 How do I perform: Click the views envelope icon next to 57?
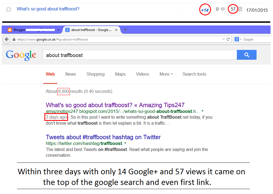click(x=240, y=9)
